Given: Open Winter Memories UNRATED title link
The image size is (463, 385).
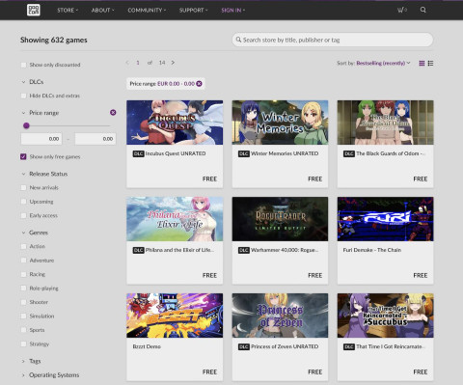Looking at the screenshot, I should (285, 153).
